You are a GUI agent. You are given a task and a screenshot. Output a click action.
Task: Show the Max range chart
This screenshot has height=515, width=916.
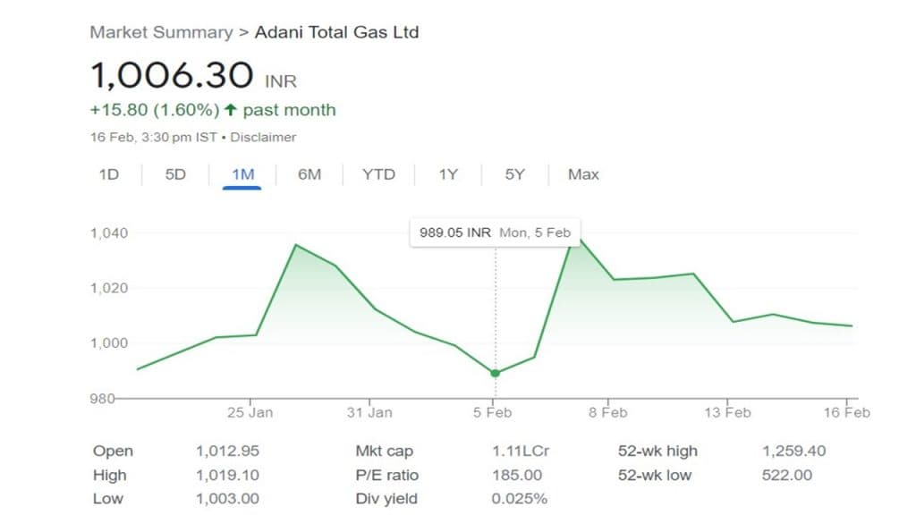coord(583,174)
